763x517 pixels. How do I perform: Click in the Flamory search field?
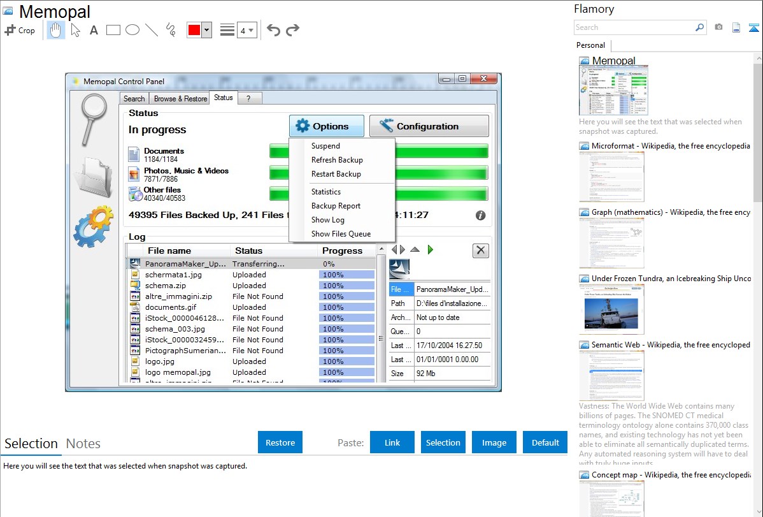pos(634,27)
